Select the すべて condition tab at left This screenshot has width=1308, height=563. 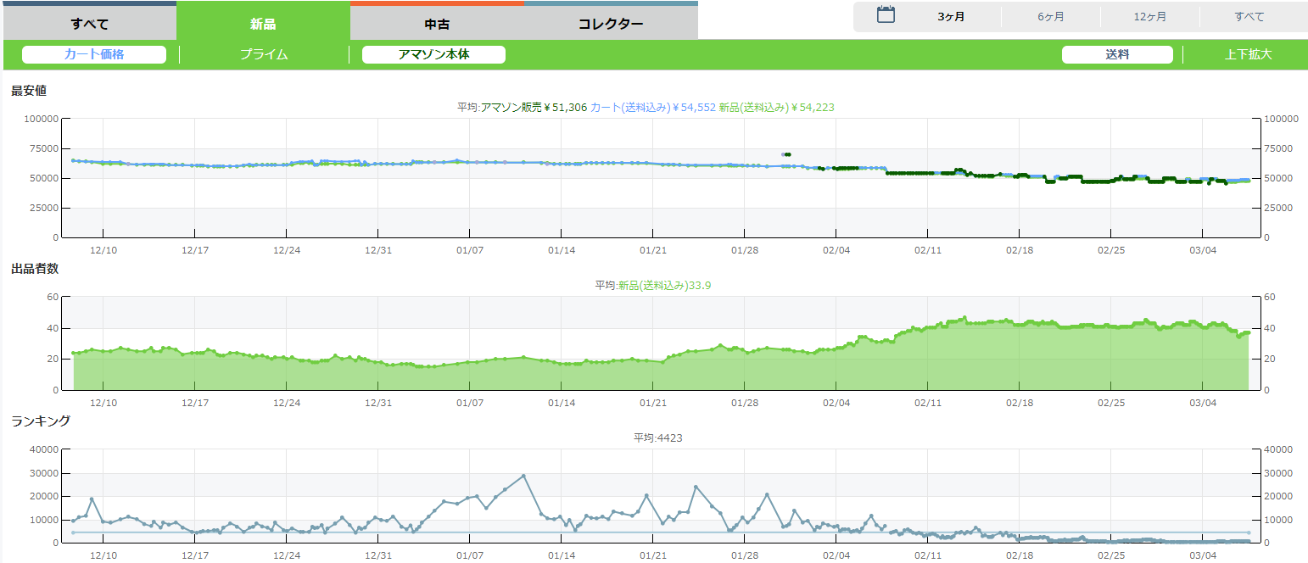point(89,24)
